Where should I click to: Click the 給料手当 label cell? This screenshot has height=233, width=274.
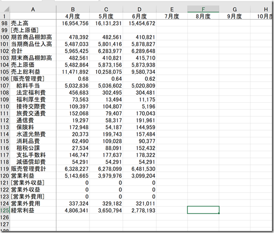33,86
